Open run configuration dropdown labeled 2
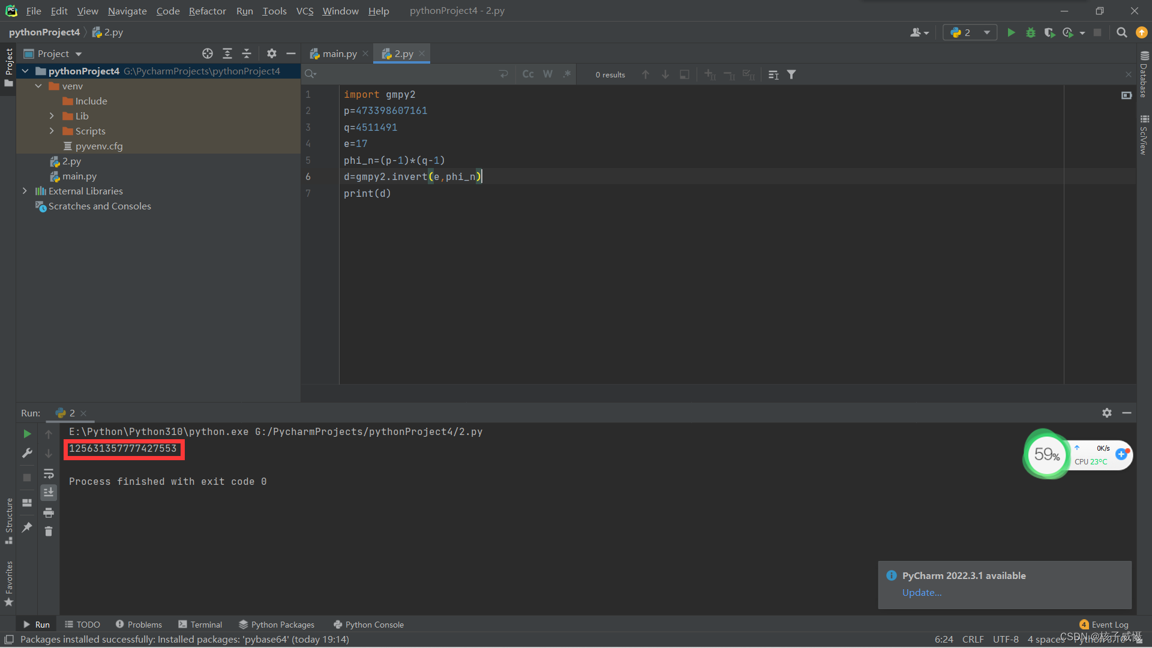This screenshot has height=648, width=1152. (x=970, y=32)
